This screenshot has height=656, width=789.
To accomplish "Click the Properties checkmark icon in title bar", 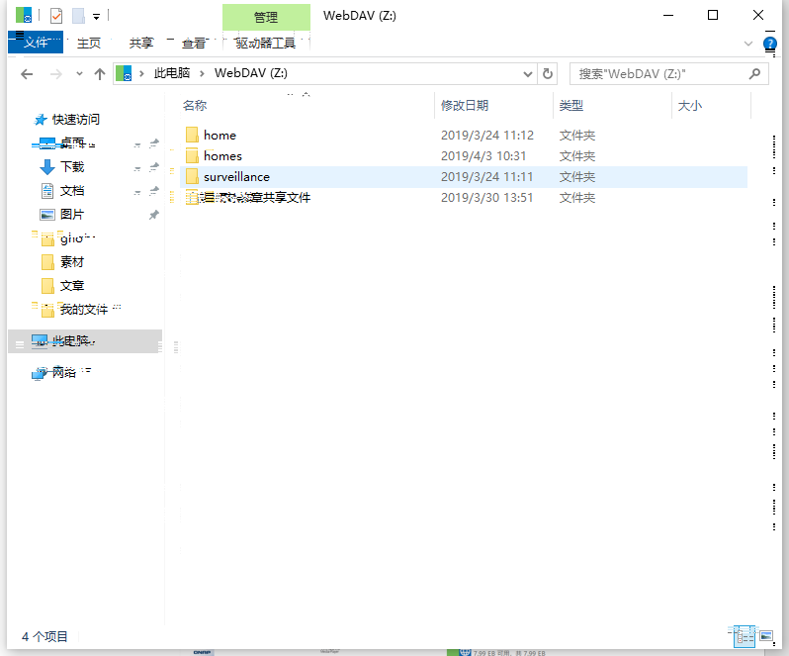I will point(56,16).
